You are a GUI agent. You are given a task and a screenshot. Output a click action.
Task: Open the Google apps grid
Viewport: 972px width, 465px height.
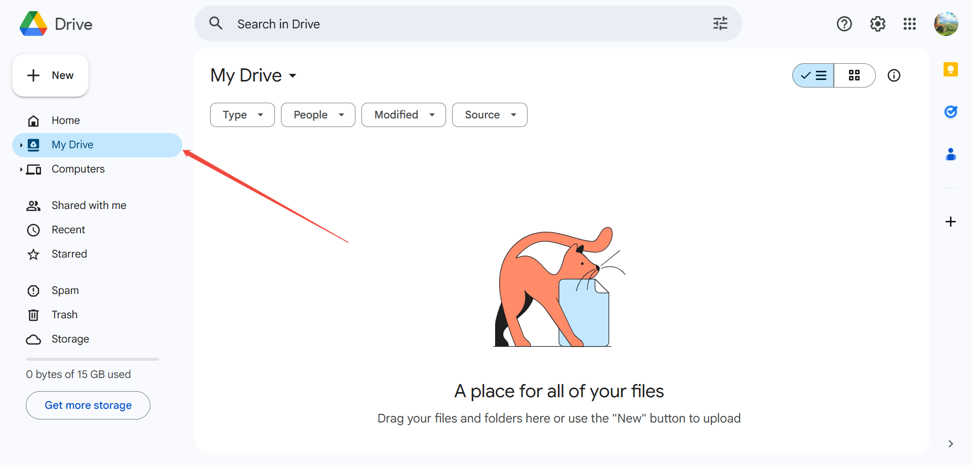[910, 24]
